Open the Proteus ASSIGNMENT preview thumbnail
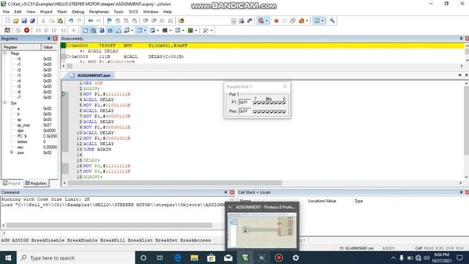 (x=262, y=230)
